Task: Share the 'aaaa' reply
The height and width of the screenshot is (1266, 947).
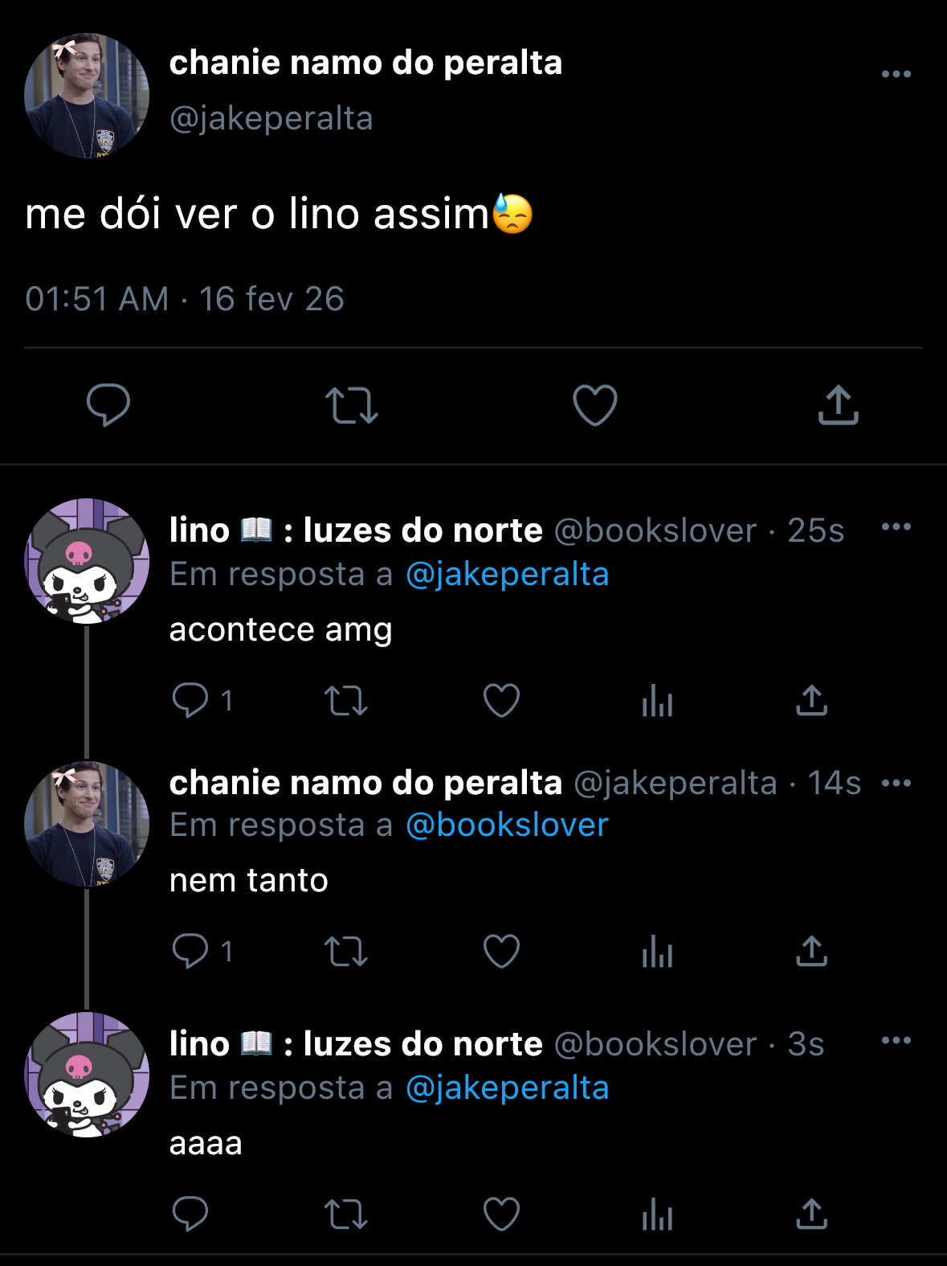Action: pos(812,1214)
